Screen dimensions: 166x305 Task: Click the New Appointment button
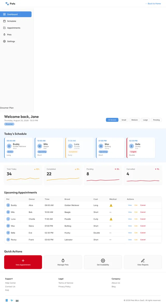[23, 262]
